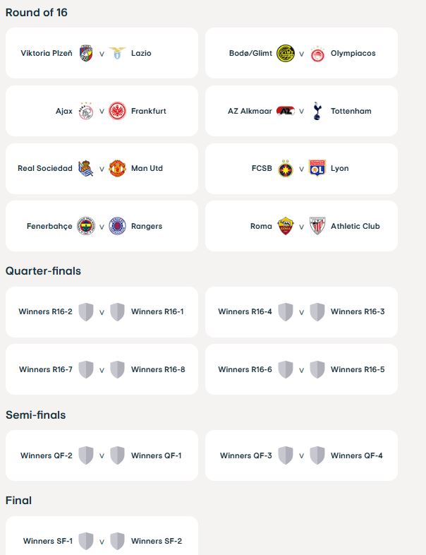426x555 pixels.
Task: Click the Olympiacos club crest
Action: 317,54
